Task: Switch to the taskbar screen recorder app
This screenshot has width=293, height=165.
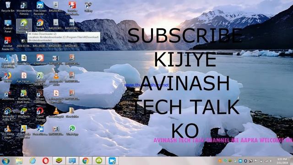Action: pos(112,161)
